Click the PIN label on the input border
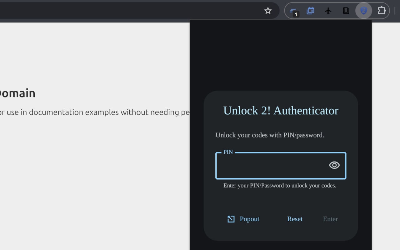This screenshot has width=400, height=250. click(x=228, y=152)
